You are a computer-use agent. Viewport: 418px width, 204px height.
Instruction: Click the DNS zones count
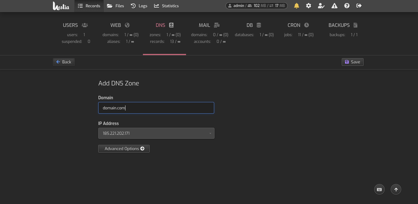click(174, 35)
